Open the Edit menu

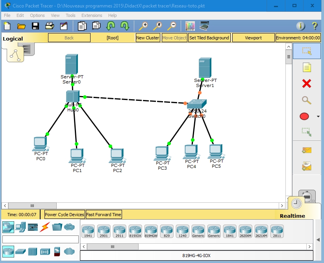(20, 15)
